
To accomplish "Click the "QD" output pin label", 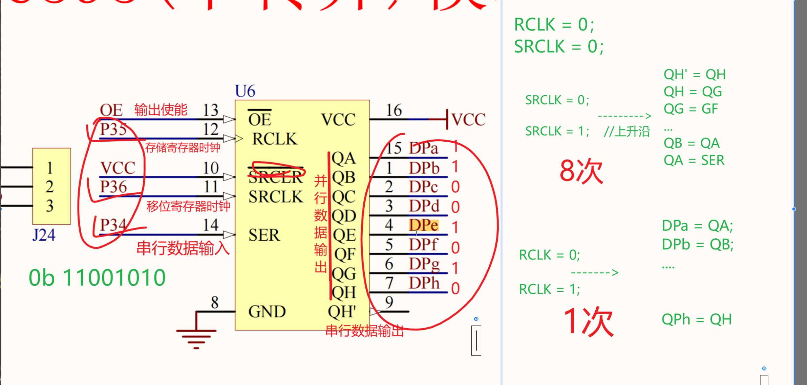I will point(344,216).
